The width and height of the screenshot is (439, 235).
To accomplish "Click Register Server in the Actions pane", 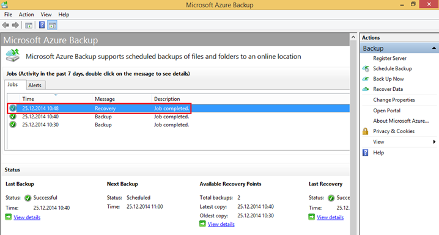I will [389, 58].
